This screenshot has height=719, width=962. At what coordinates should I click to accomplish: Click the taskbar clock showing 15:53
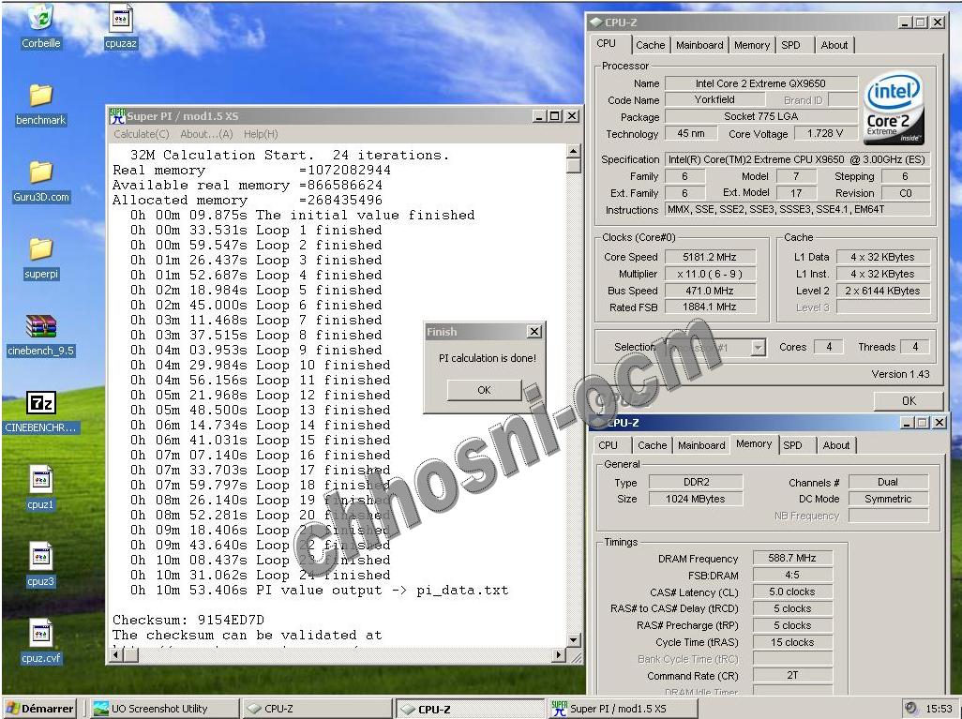939,709
